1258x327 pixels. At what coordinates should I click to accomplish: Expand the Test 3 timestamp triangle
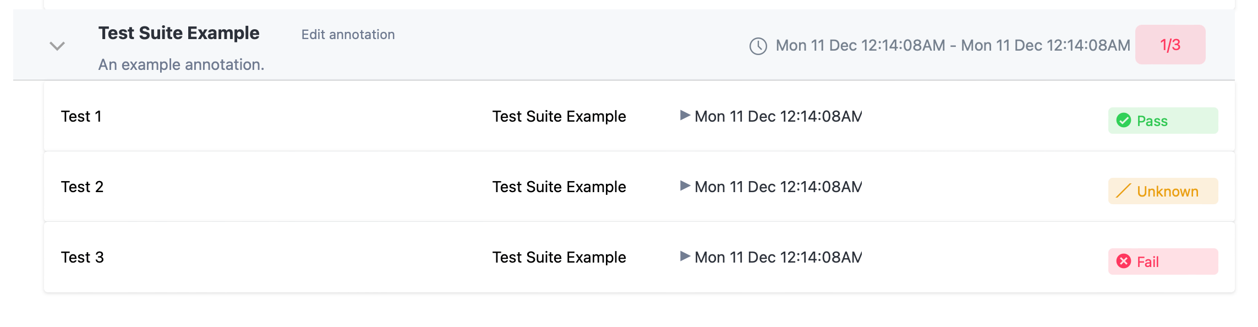click(x=685, y=257)
